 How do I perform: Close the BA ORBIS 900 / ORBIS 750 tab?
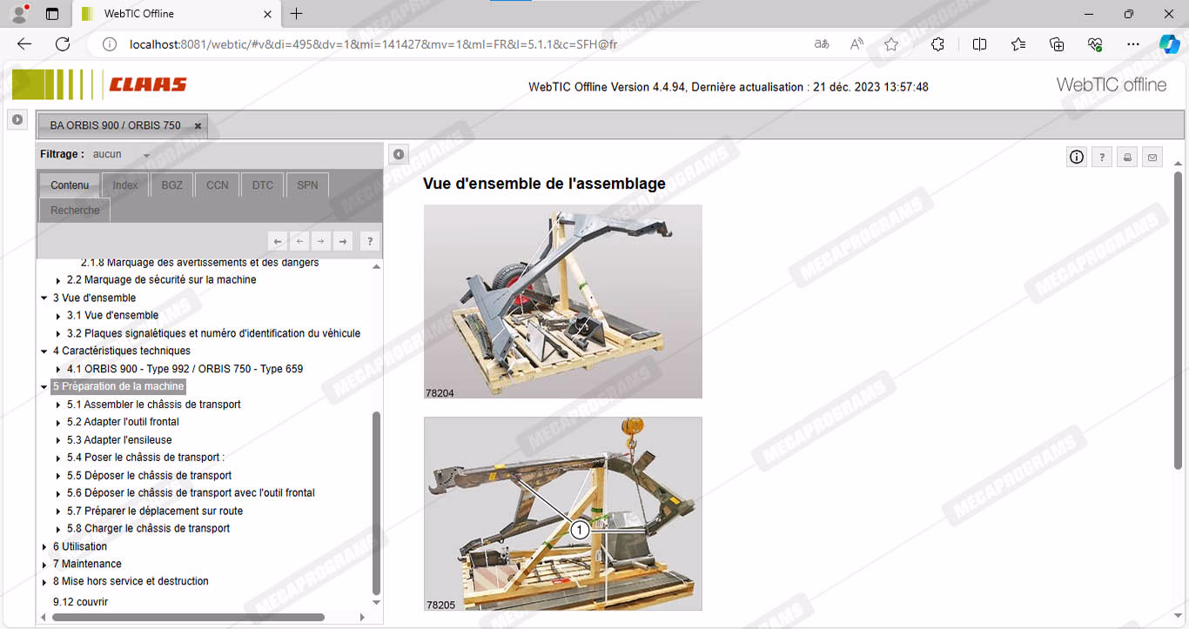(198, 126)
